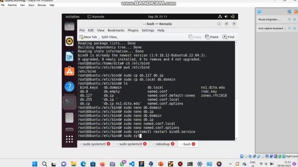
Task: Open Ubuntu Activities overview
Action: tap(73, 17)
